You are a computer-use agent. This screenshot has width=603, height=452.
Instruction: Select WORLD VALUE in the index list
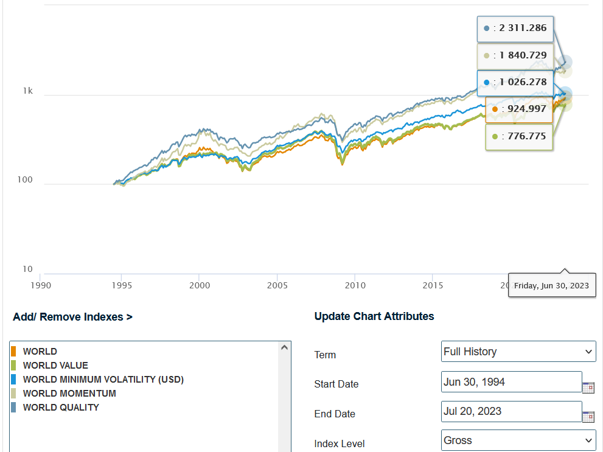click(x=55, y=366)
